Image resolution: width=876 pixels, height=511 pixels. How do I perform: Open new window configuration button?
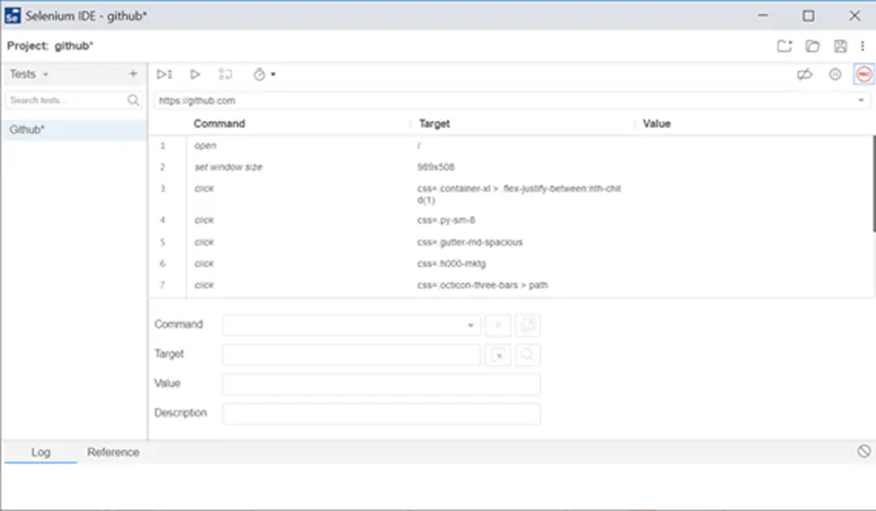click(x=527, y=325)
